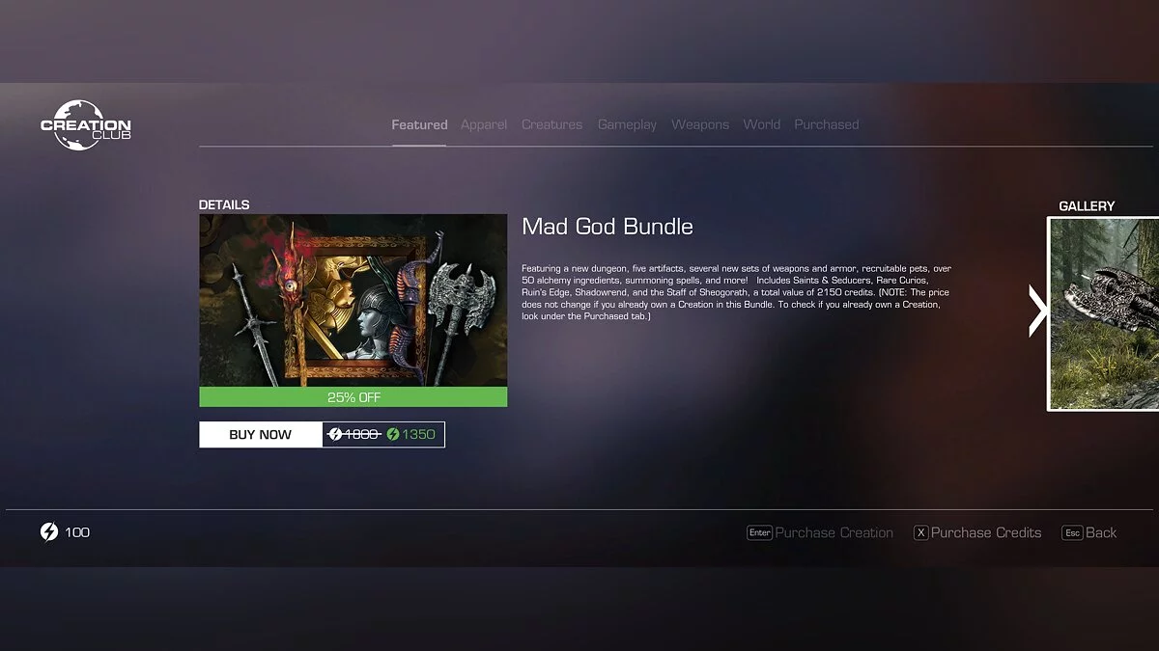Image resolution: width=1159 pixels, height=651 pixels.
Task: Choose Purchase Credits at the bottom
Action: (986, 532)
